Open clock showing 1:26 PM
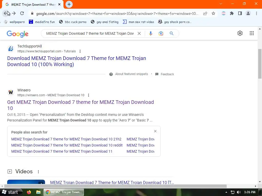Screen dimensions: 262x196 (250, 192)
